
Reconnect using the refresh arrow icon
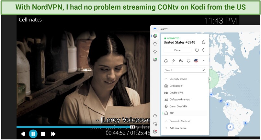point(204,50)
